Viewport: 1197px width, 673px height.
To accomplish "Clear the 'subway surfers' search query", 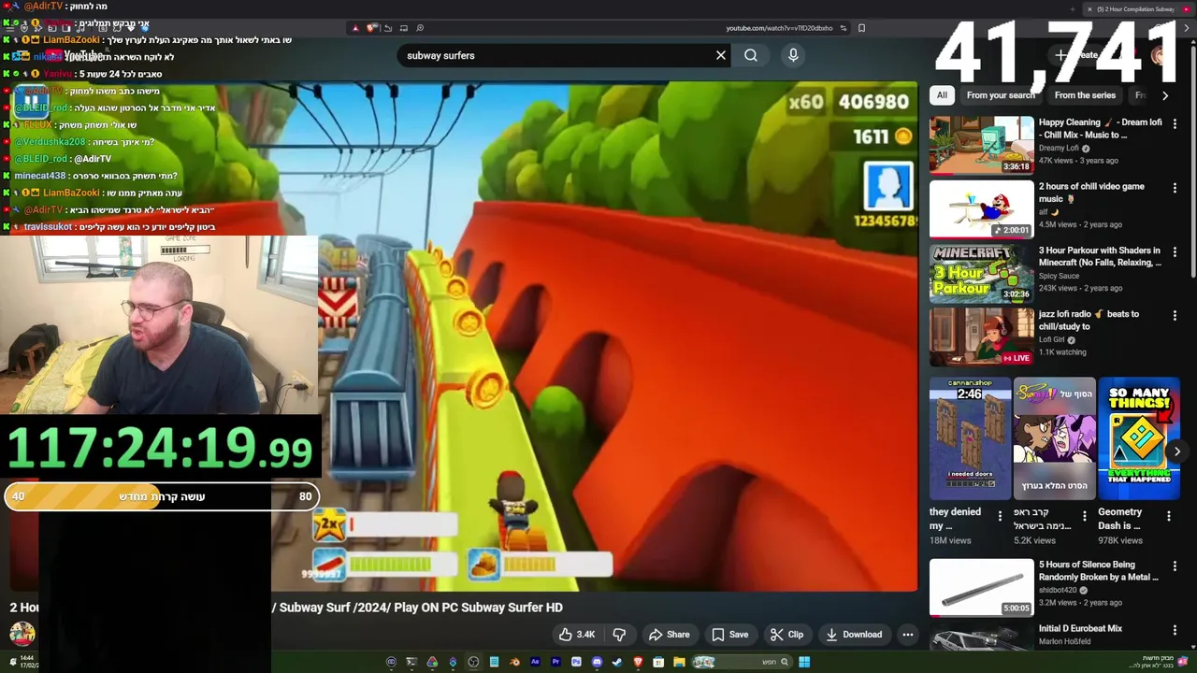I will tap(721, 55).
